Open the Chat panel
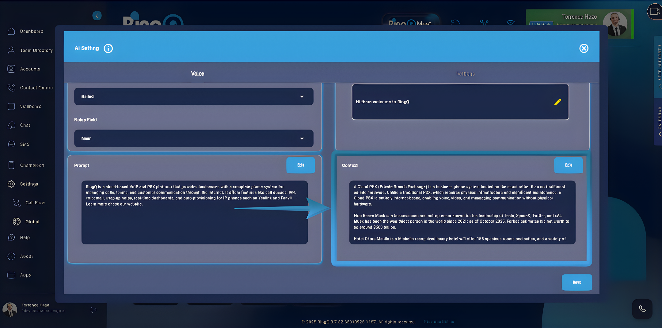This screenshot has width=662, height=328. (x=11, y=125)
